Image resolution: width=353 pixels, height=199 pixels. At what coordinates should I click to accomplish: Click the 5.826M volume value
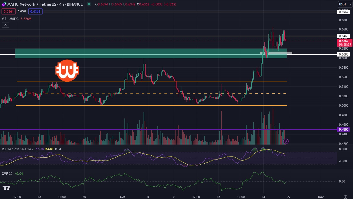(26, 19)
